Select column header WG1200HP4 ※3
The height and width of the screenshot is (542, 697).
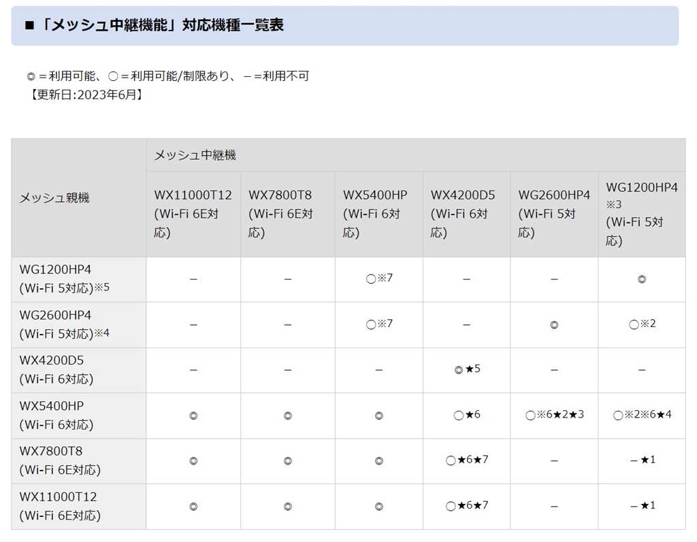641,214
